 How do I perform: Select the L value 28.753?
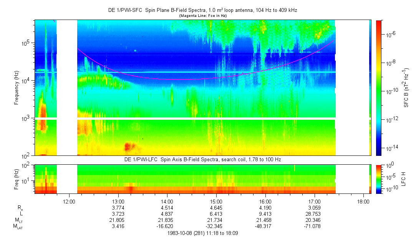coord(313,214)
